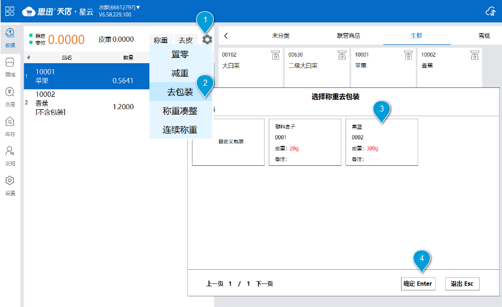Select 连续称重 from the scale menu
The width and height of the screenshot is (502, 307).
[180, 130]
